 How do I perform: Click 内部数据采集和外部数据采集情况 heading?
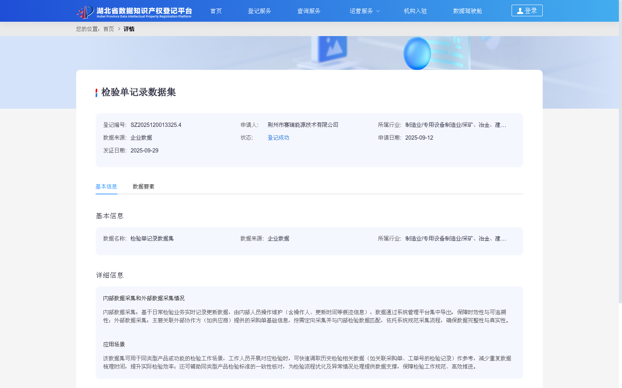tap(144, 298)
